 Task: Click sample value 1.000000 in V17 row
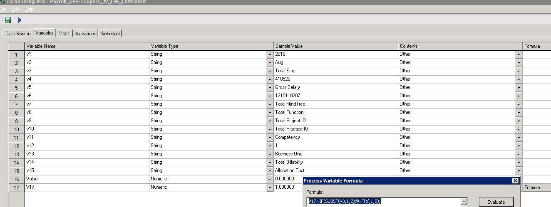click(x=288, y=187)
